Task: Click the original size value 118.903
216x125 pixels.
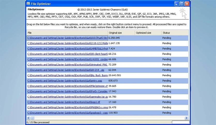Action: [113, 113]
